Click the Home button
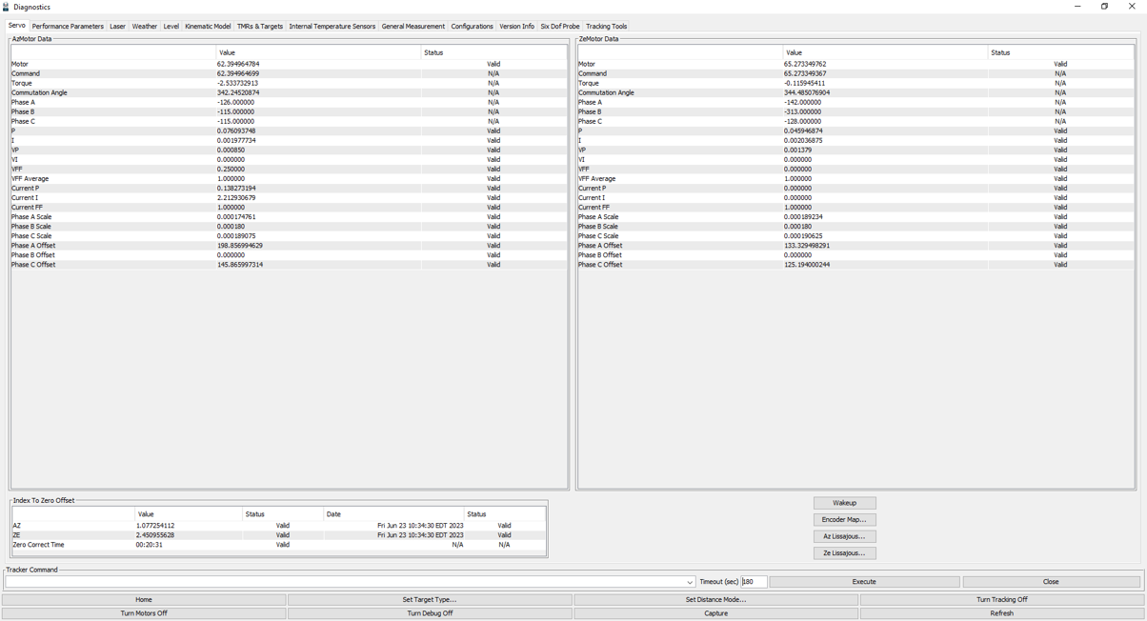This screenshot has height=621, width=1147. click(144, 600)
